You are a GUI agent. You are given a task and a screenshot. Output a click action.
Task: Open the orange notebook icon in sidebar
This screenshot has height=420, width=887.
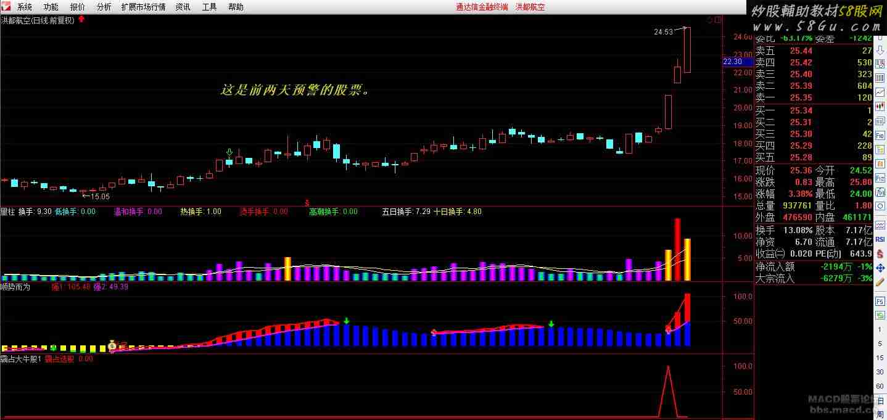(x=881, y=163)
